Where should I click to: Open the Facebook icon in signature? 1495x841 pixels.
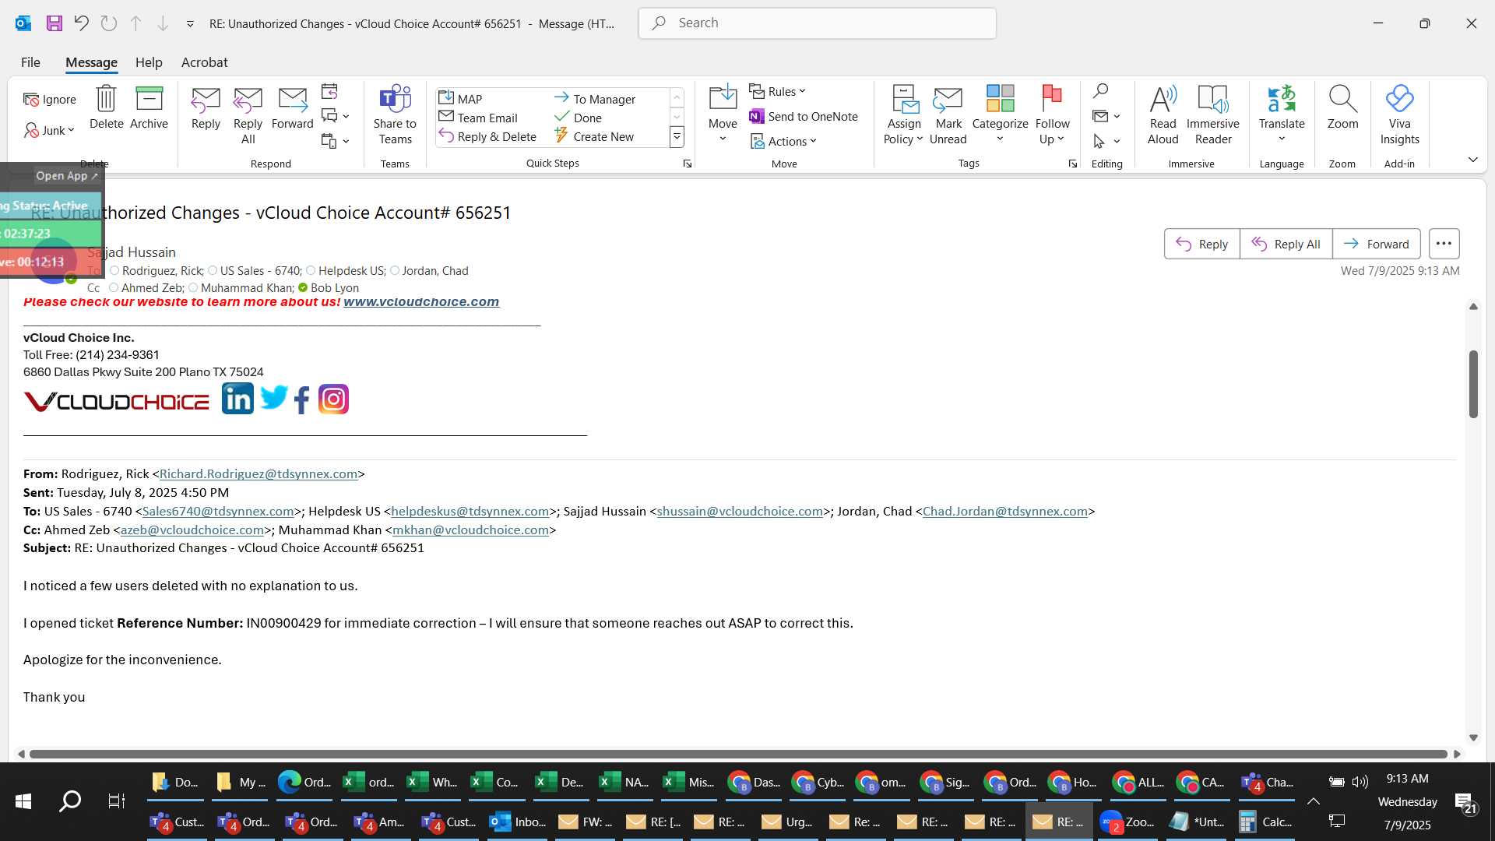302,399
